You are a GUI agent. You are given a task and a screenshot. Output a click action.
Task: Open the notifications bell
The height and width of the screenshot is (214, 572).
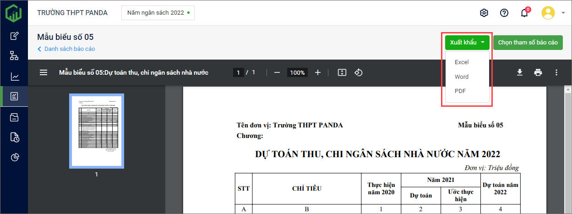(x=524, y=13)
